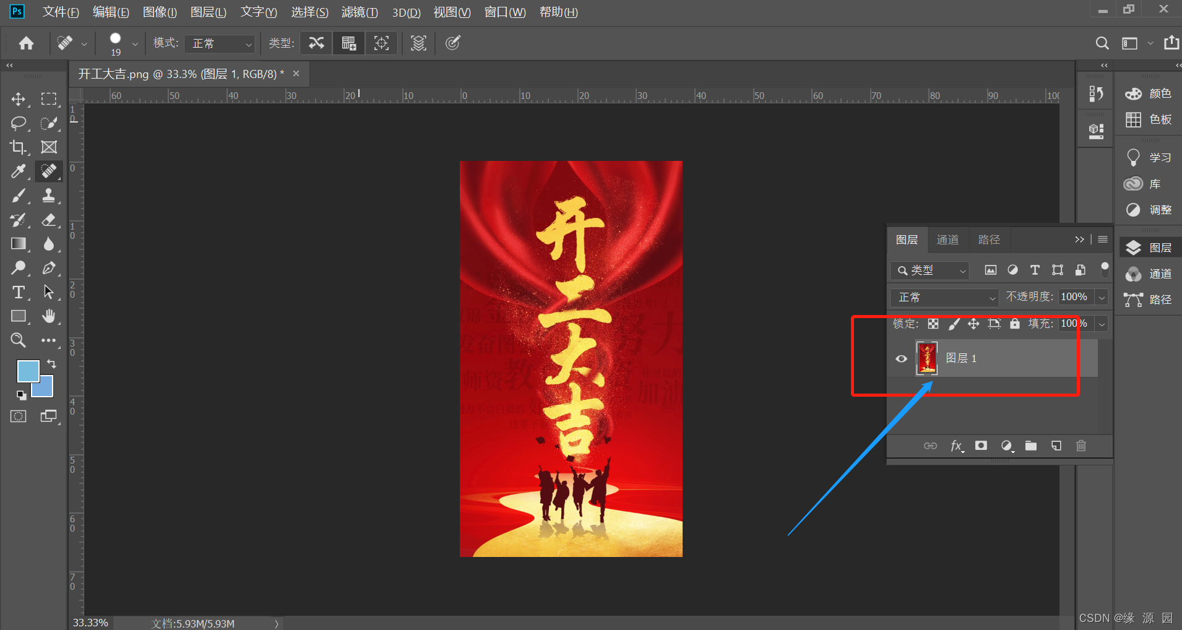Select the Pen tool
Image resolution: width=1182 pixels, height=630 pixels.
tap(49, 268)
